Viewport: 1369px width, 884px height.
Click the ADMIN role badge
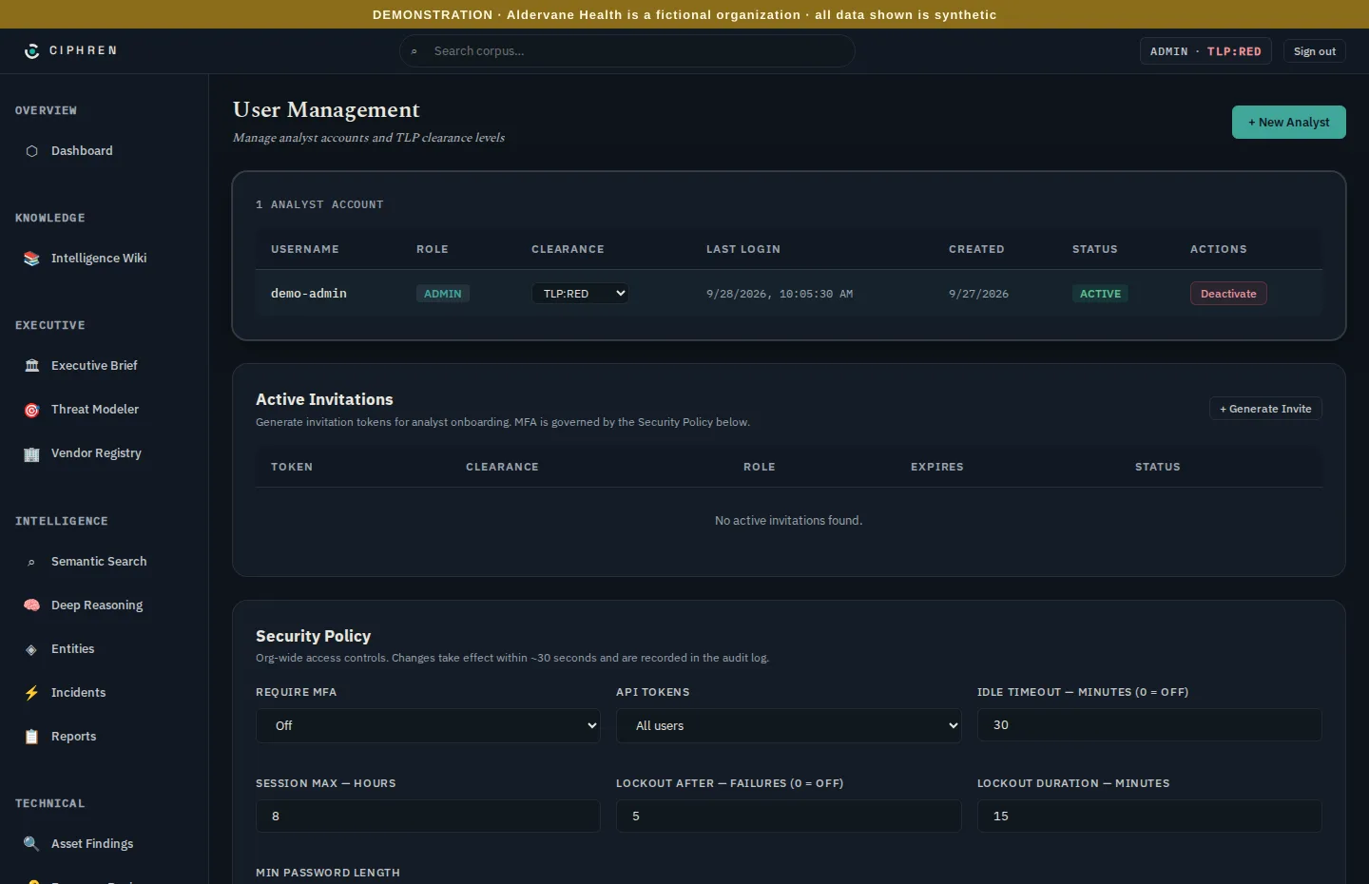[443, 294]
